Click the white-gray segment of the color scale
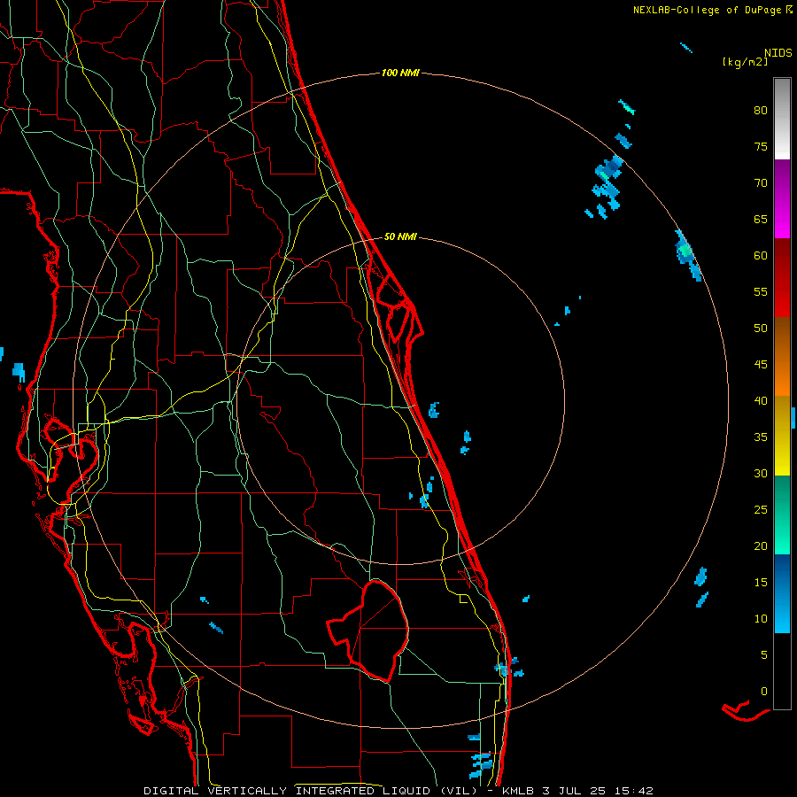Screen dimensions: 797x797 (x=782, y=119)
